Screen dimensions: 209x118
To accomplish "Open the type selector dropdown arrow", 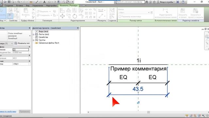I will pyautogui.click(x=30, y=36).
